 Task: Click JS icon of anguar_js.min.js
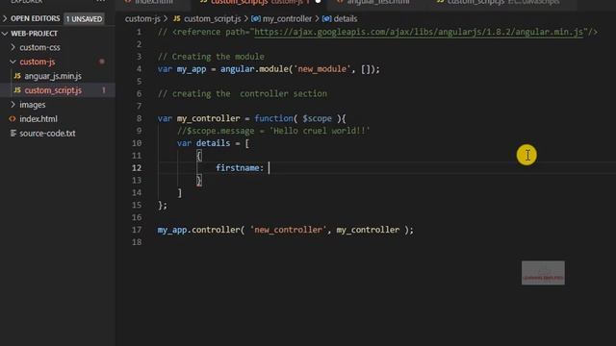coord(17,76)
